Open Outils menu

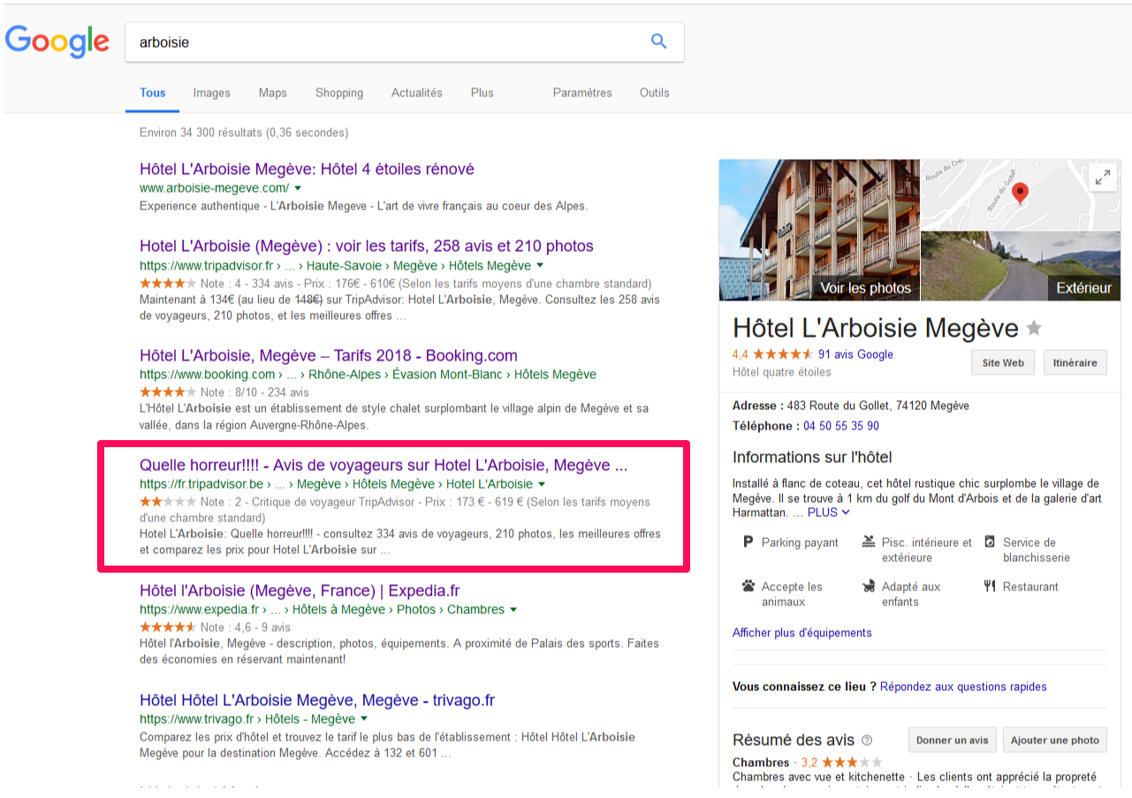point(655,93)
